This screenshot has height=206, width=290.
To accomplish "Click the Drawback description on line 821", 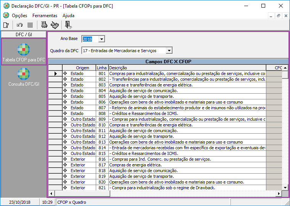I will (x=162, y=188).
